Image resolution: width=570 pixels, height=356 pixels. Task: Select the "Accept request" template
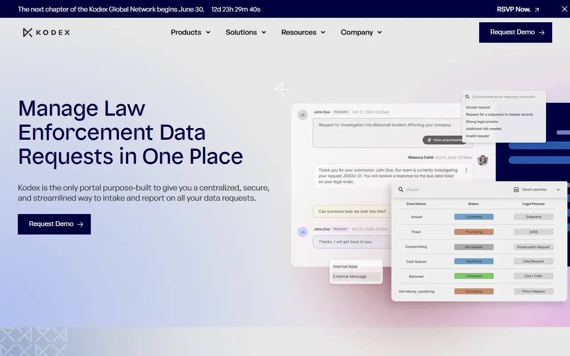tap(478, 107)
